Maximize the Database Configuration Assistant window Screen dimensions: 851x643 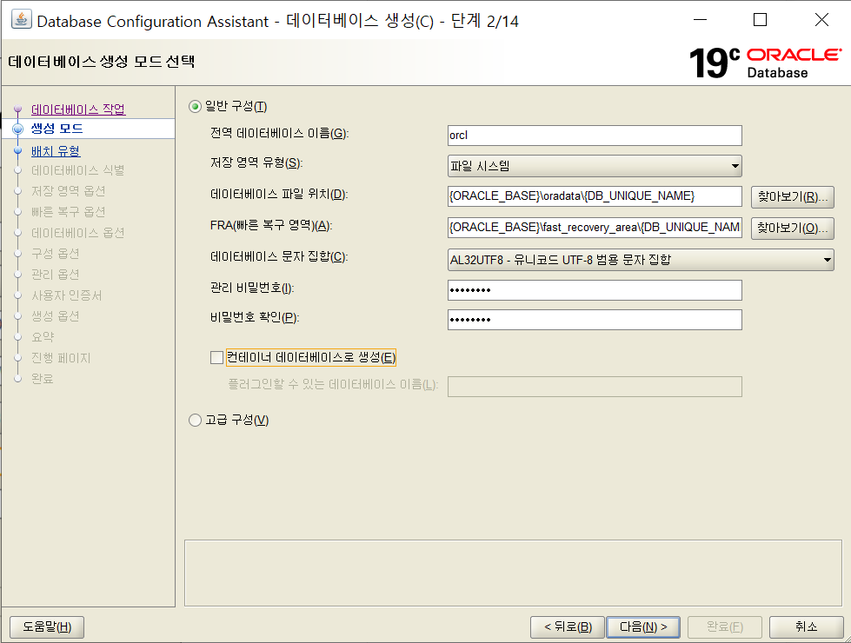(x=761, y=20)
